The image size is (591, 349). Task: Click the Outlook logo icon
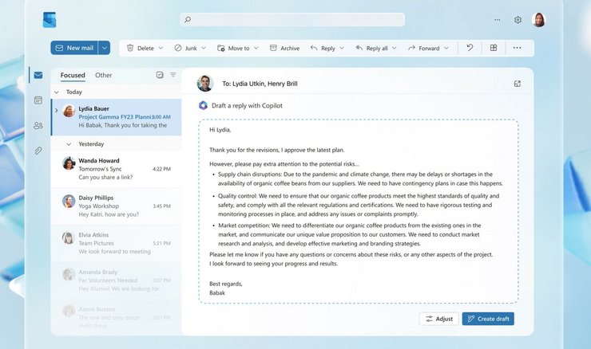[x=50, y=20]
